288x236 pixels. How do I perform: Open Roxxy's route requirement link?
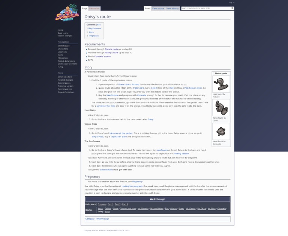coord(111,53)
